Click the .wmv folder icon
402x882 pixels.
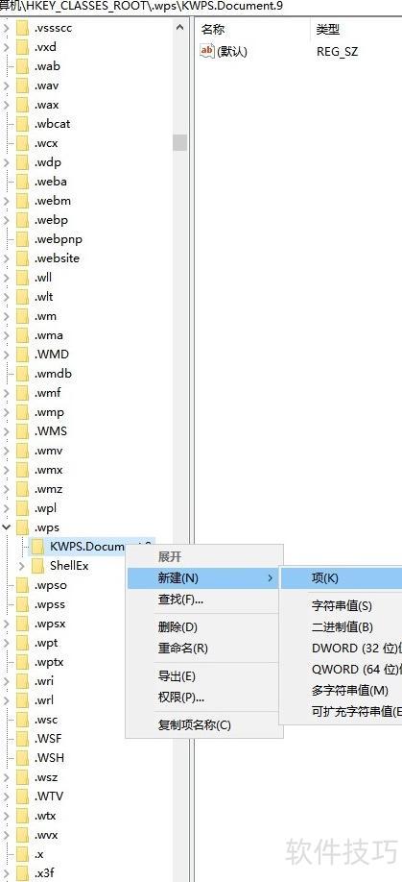(22, 451)
